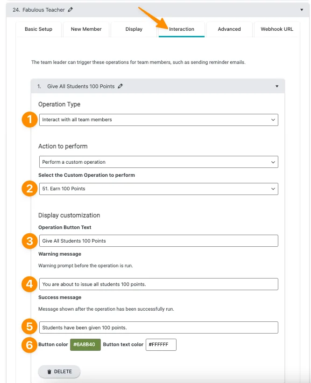Image resolution: width=311 pixels, height=383 pixels.
Task: Click edit pencil beside Give All Students 100 Points
Action: coord(120,86)
